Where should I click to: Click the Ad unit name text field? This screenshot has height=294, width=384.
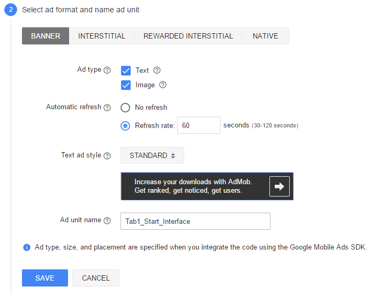click(194, 221)
